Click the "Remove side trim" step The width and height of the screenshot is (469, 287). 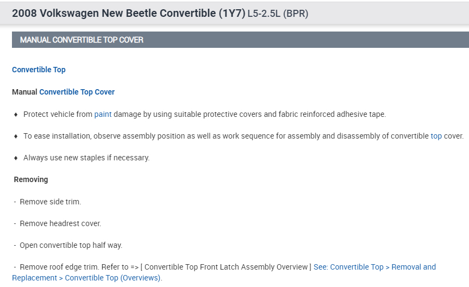click(50, 202)
